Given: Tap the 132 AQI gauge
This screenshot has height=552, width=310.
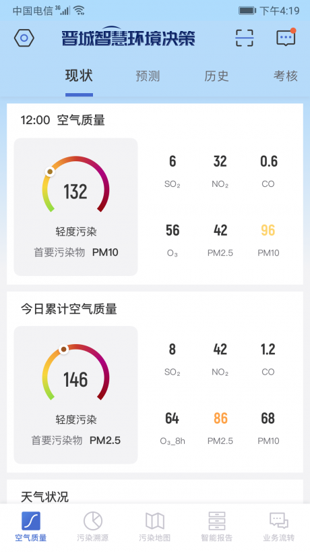Looking at the screenshot, I should [75, 185].
